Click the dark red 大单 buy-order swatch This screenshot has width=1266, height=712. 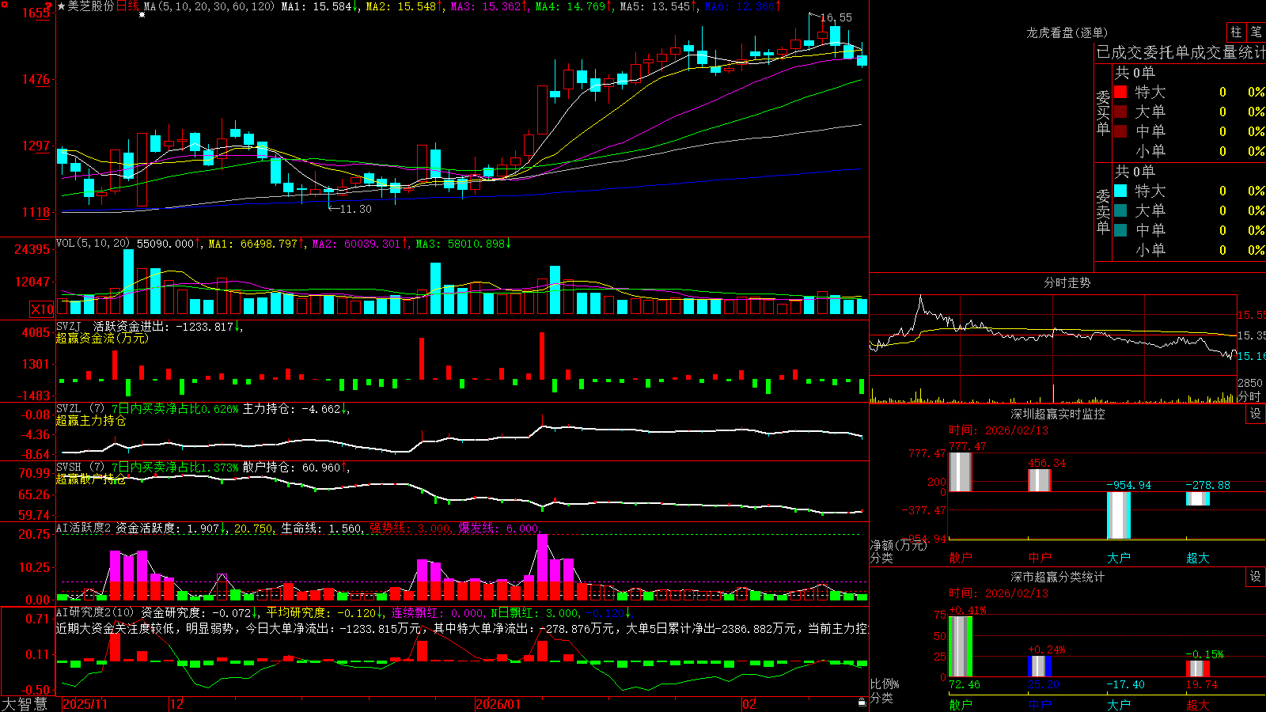click(x=1120, y=112)
